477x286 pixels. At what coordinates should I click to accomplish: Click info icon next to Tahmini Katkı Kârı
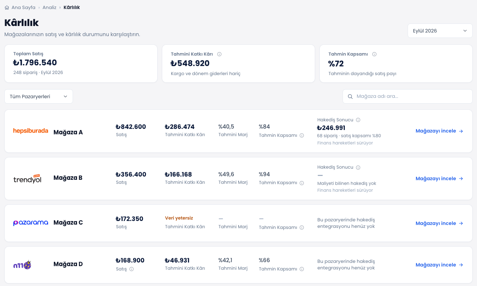219,54
